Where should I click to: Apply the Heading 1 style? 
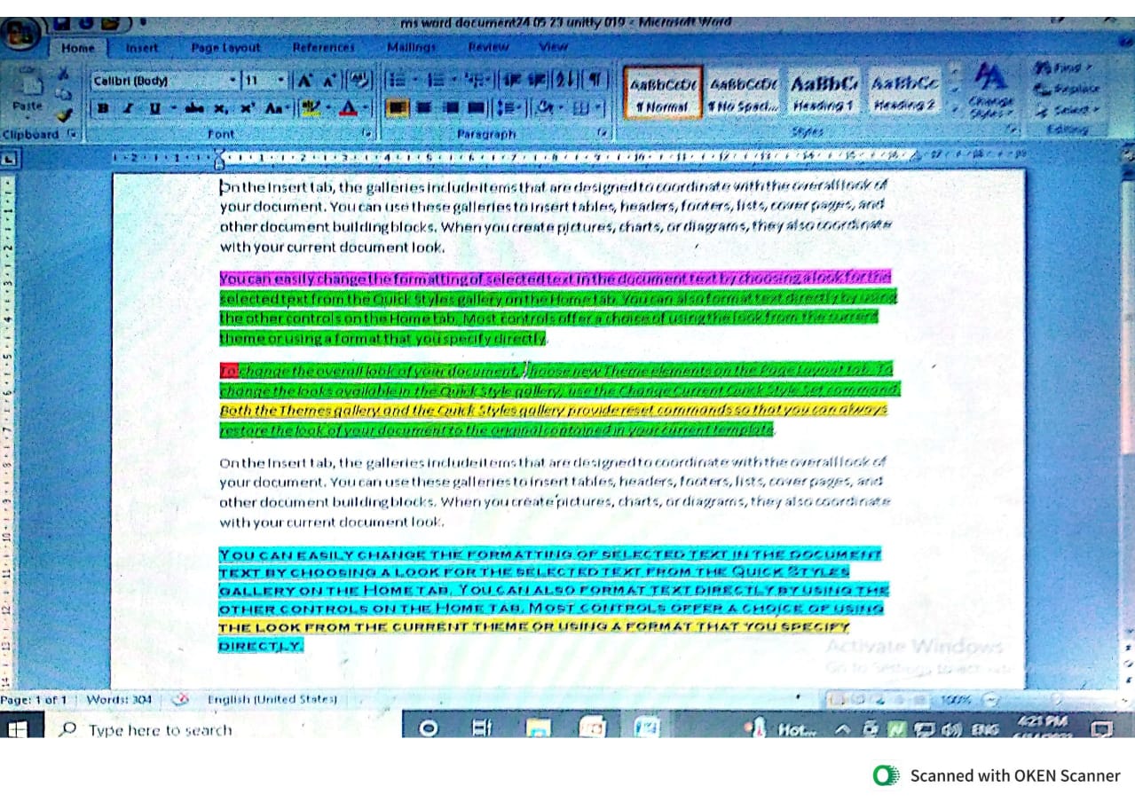point(824,91)
